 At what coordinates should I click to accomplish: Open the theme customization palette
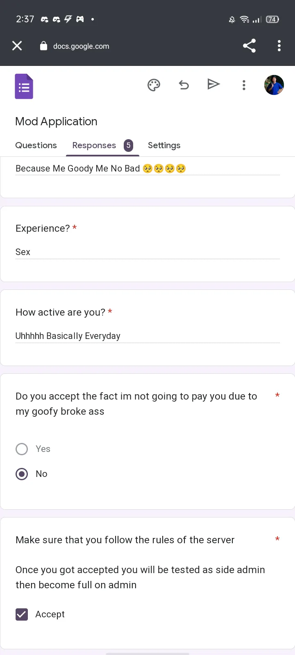click(154, 85)
